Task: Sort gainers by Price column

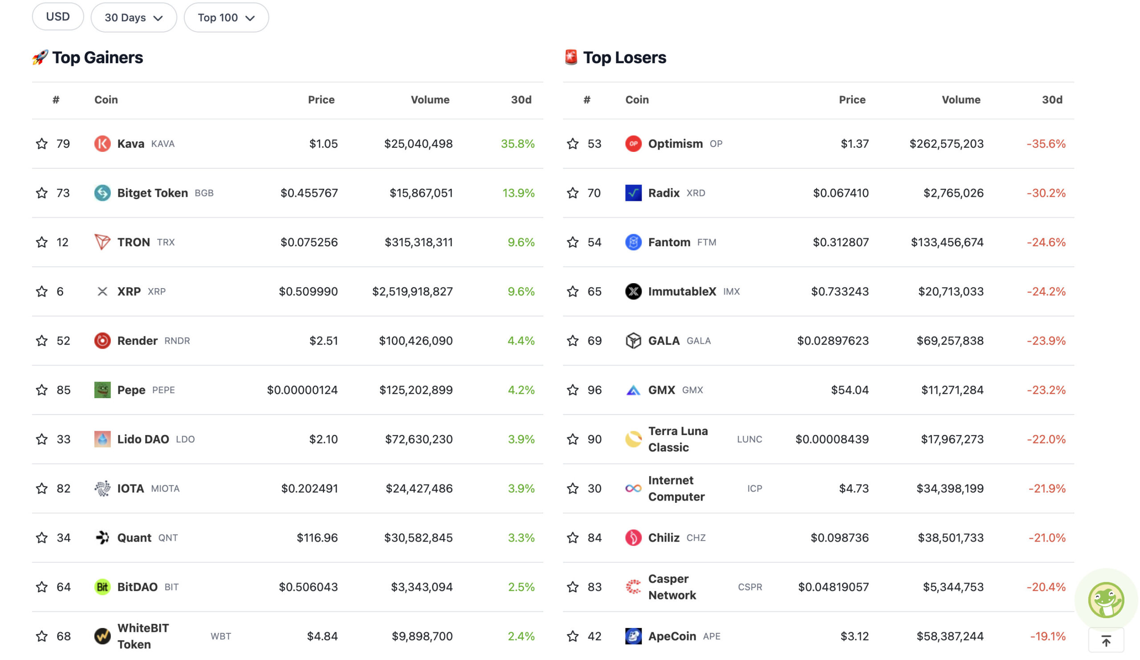Action: pos(321,99)
